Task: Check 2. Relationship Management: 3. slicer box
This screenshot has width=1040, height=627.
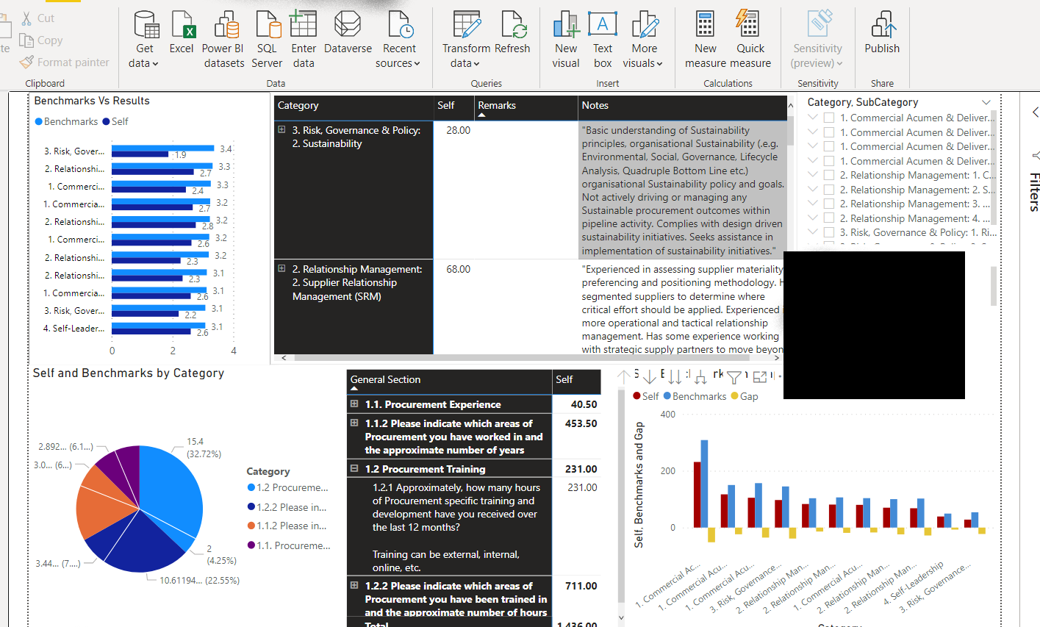Action: [829, 204]
